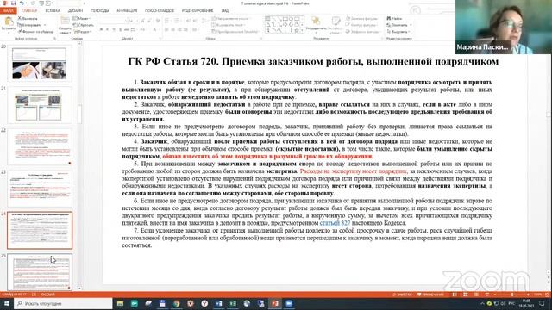Click the Упорядочить (Arrange) button

(x=317, y=25)
